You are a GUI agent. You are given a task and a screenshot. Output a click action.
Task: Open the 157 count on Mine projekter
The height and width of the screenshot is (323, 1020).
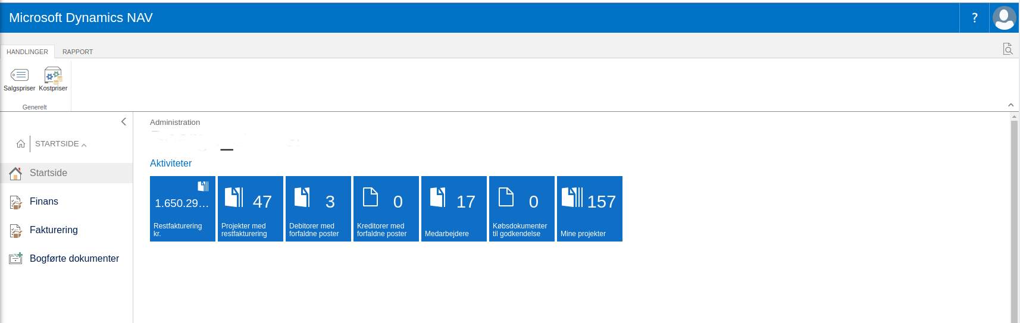(602, 202)
